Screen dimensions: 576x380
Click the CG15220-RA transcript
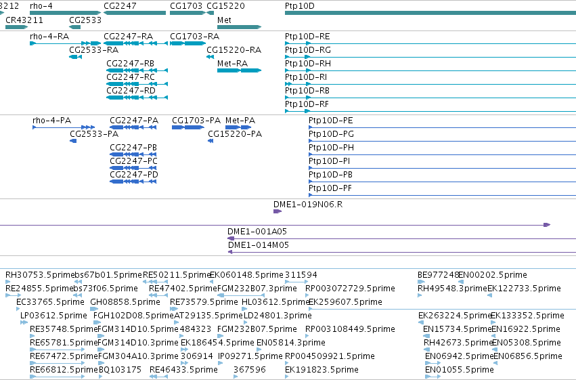click(210, 57)
